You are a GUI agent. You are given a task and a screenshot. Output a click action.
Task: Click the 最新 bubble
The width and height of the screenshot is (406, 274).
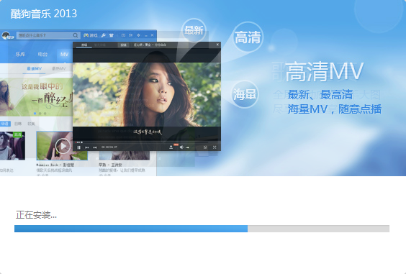click(x=194, y=30)
